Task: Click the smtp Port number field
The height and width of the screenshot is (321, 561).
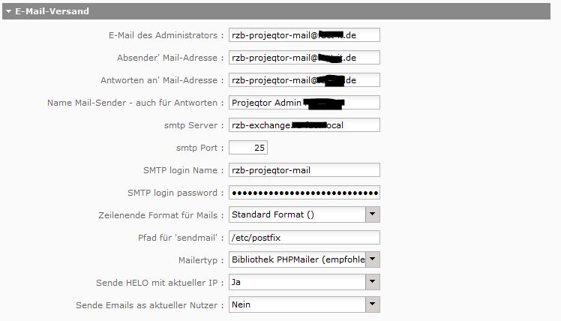Action: (x=247, y=148)
